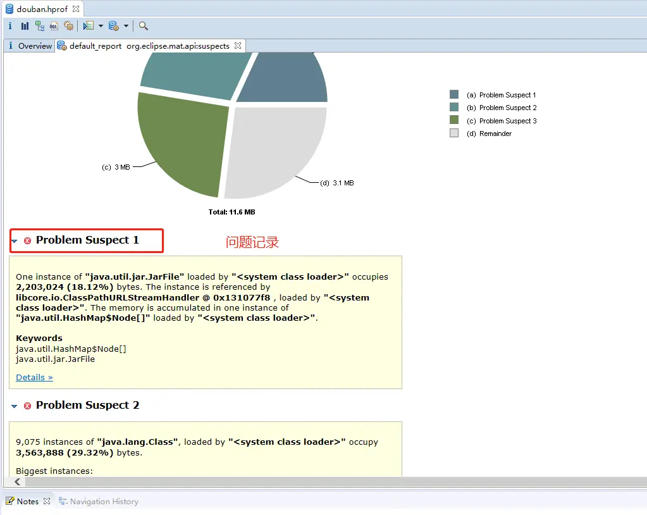Click "libcore.io.ClassPathURLStreamHandler @ 0x131077f8" text

[143, 297]
